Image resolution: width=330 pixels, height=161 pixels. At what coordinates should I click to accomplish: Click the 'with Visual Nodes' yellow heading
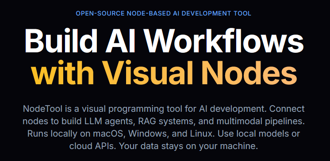coord(164,72)
